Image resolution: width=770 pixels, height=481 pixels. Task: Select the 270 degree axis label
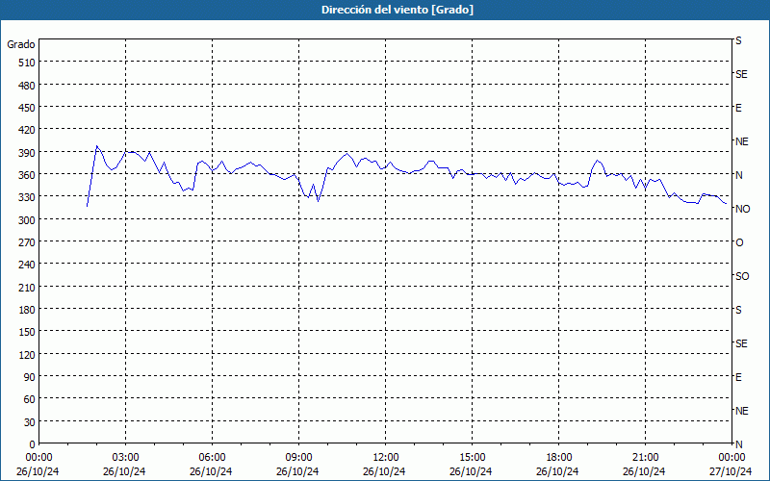click(27, 243)
